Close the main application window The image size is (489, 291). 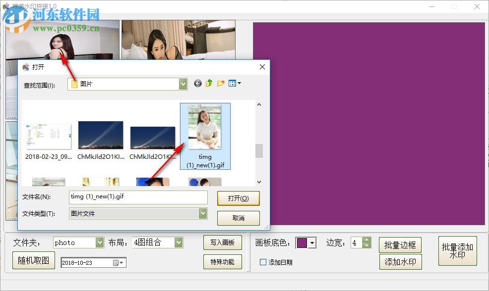coord(477,6)
